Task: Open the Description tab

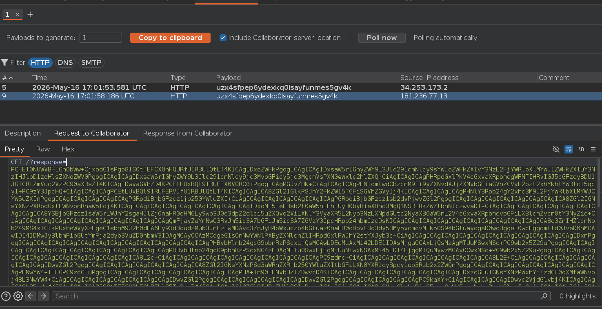Action: [x=23, y=133]
